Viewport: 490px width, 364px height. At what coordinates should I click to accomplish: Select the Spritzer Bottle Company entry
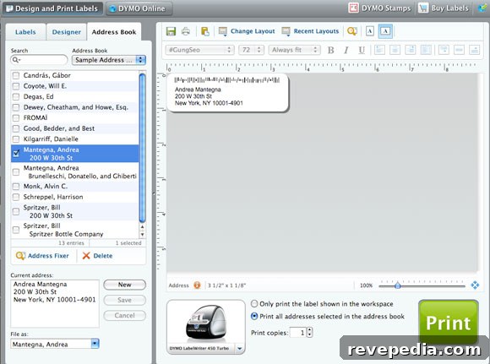coord(74,230)
